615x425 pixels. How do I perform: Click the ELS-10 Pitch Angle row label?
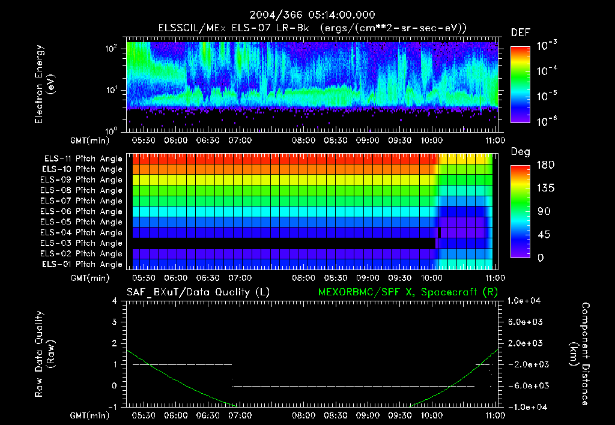(x=82, y=169)
